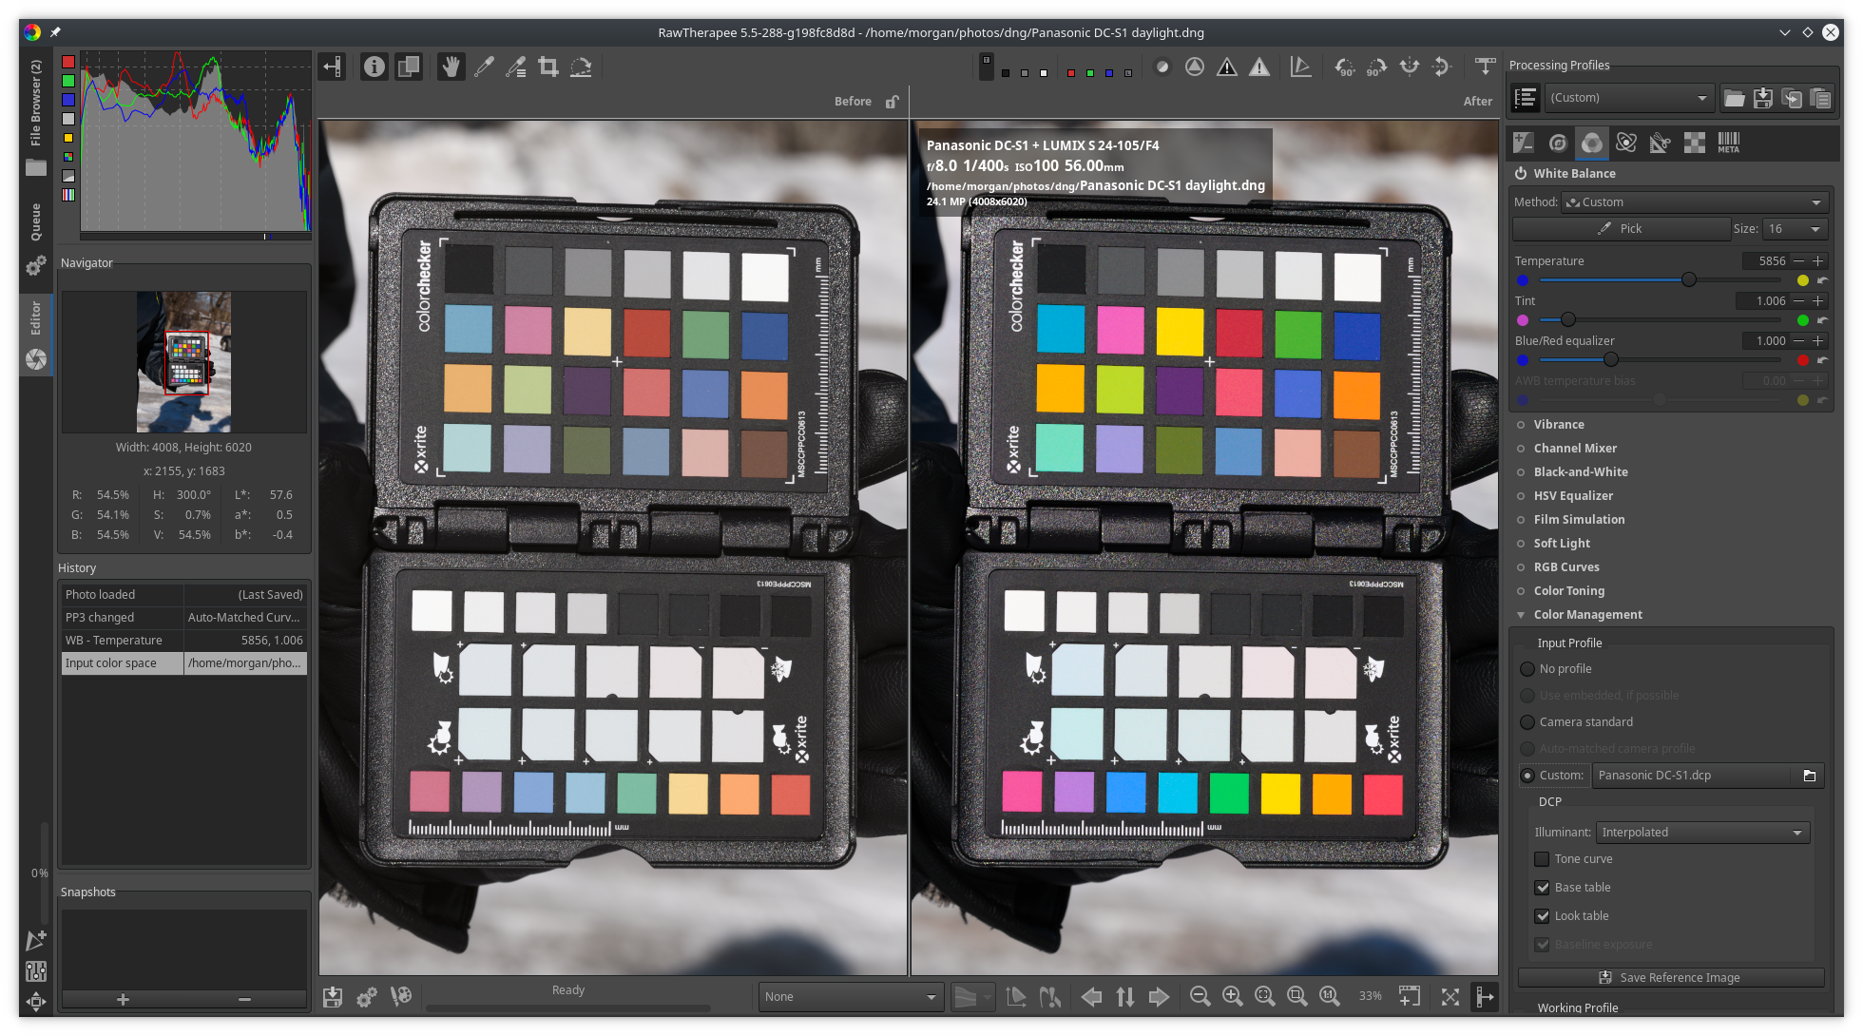This screenshot has width=1863, height=1036.
Task: Click Save Reference Image button
Action: coord(1670,978)
